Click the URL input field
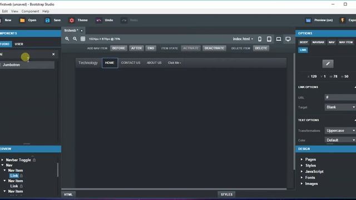Image resolution: width=356 pixels, height=200 pixels. pyautogui.click(x=340, y=97)
